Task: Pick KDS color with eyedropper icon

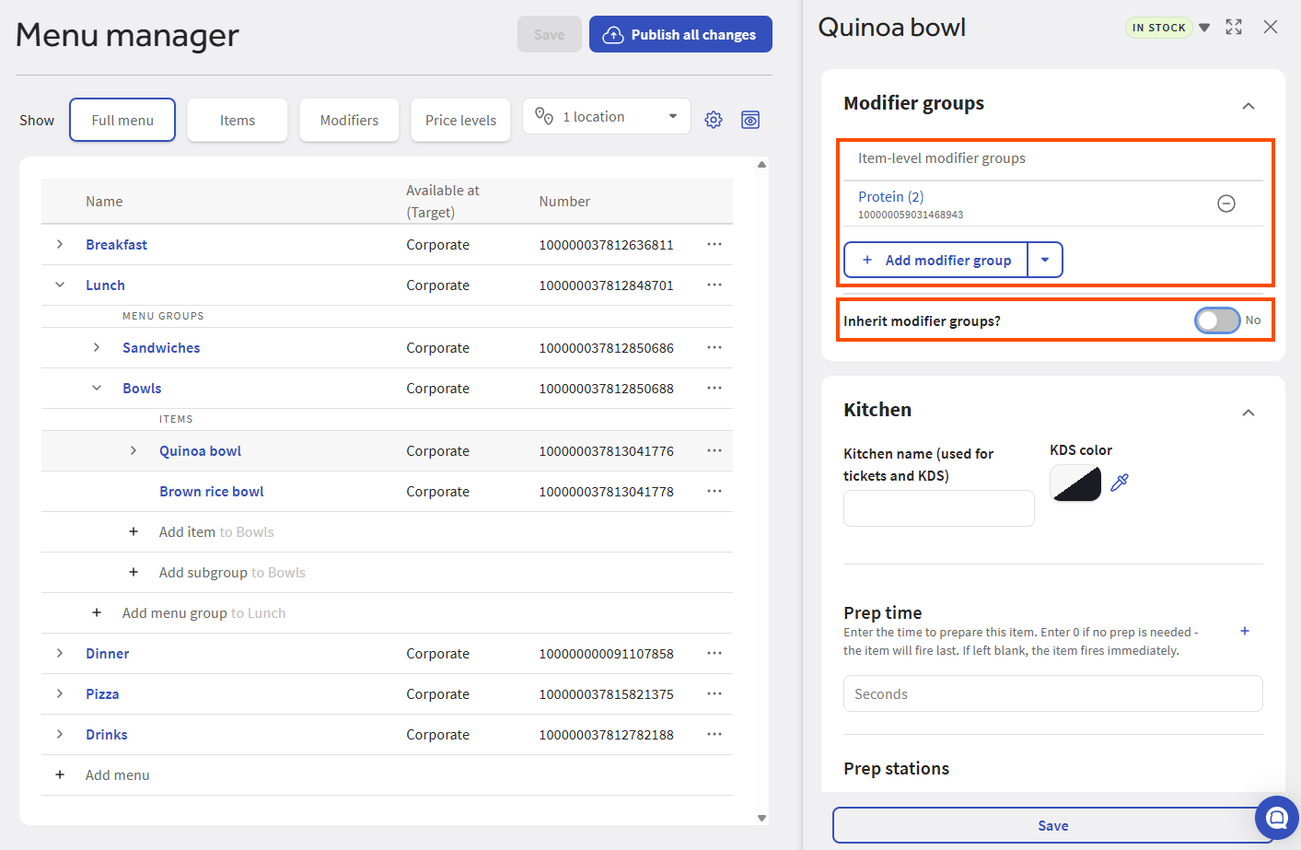Action: click(1120, 483)
